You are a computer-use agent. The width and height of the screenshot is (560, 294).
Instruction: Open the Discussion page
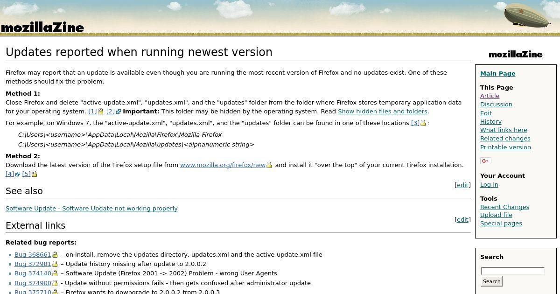coord(496,105)
